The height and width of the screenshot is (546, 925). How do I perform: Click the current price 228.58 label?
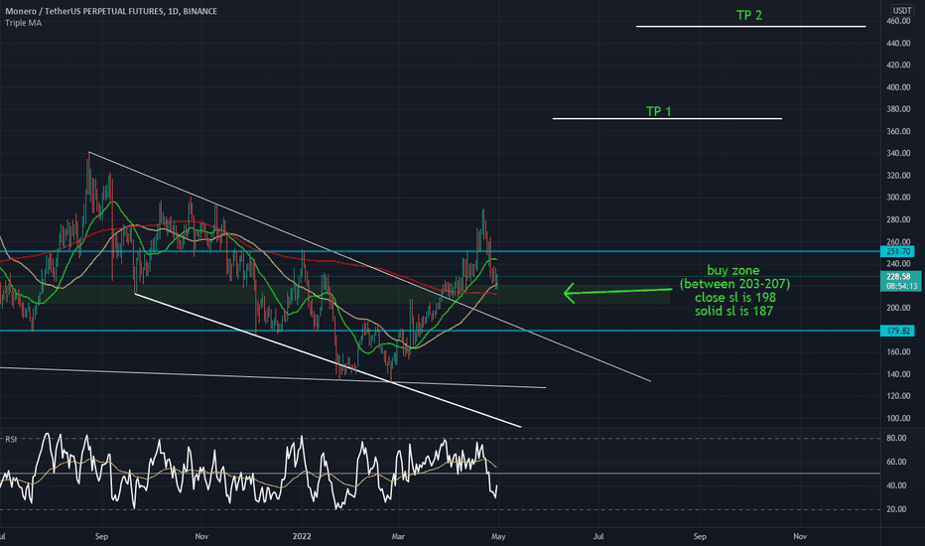click(898, 276)
